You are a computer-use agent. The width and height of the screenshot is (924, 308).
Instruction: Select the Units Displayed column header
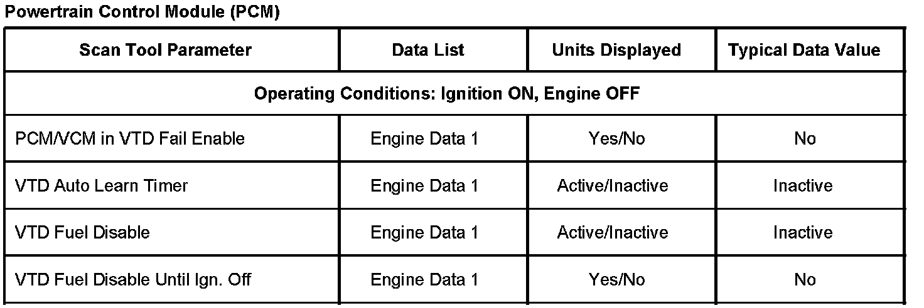point(616,50)
